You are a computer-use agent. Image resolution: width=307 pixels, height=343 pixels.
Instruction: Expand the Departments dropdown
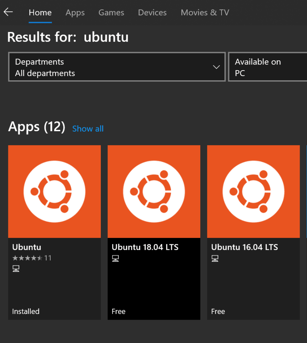pos(117,67)
